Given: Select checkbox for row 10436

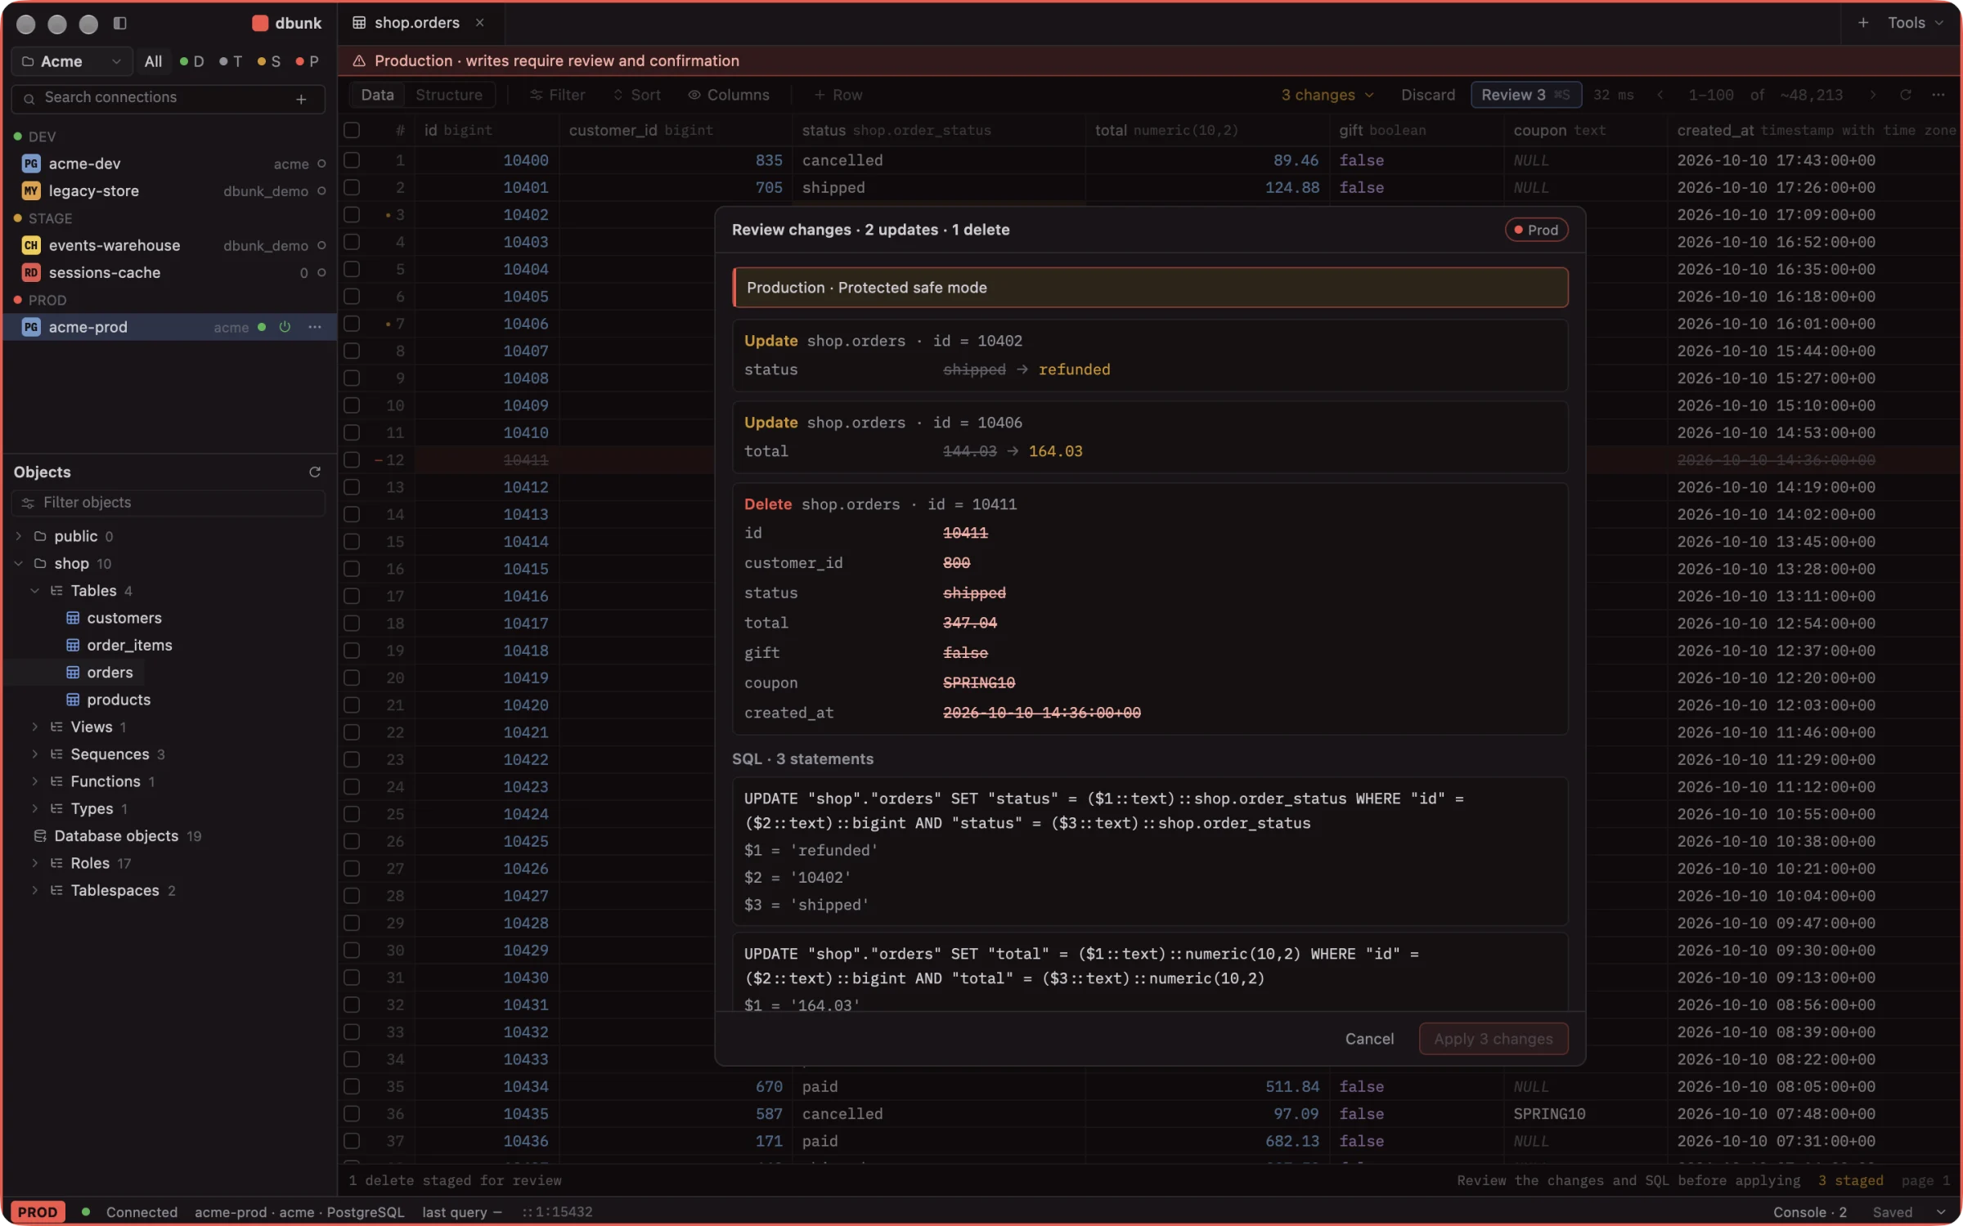Looking at the screenshot, I should (352, 1141).
